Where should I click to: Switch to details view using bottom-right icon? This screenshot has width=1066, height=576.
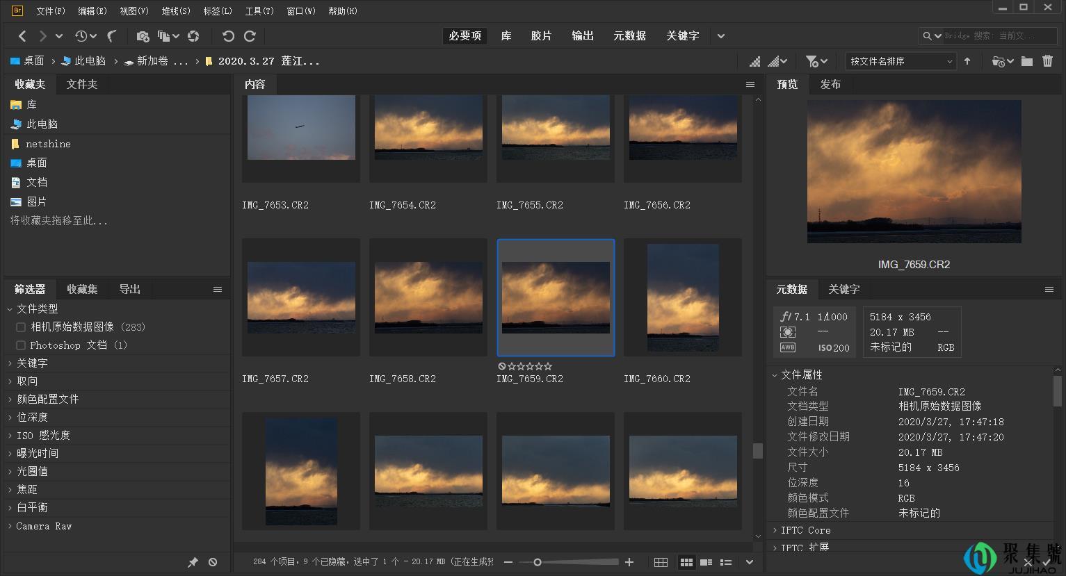click(706, 562)
